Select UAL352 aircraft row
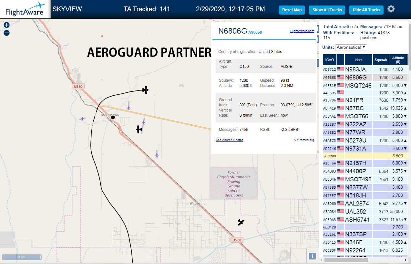411x264 pixels. 365,211
